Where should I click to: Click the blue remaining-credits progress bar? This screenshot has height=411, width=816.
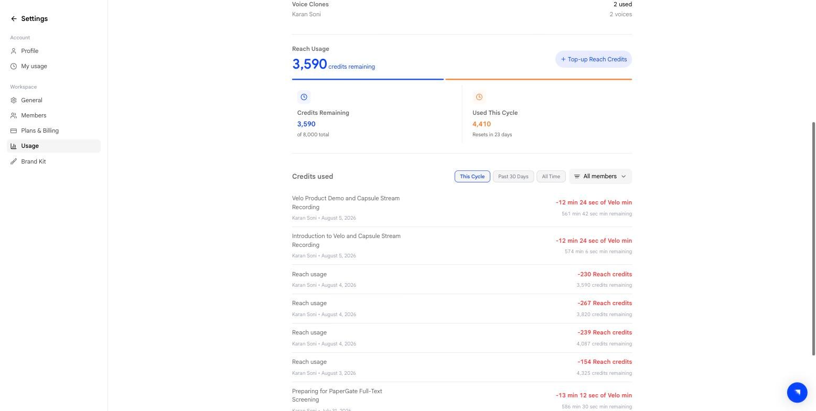click(368, 79)
